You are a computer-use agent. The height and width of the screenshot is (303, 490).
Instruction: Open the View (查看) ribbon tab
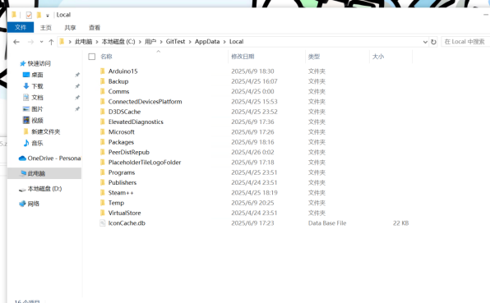point(95,27)
